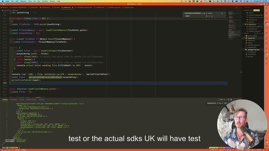
Task: Click the main symbol in the breadcrumb
Action: click(16, 10)
